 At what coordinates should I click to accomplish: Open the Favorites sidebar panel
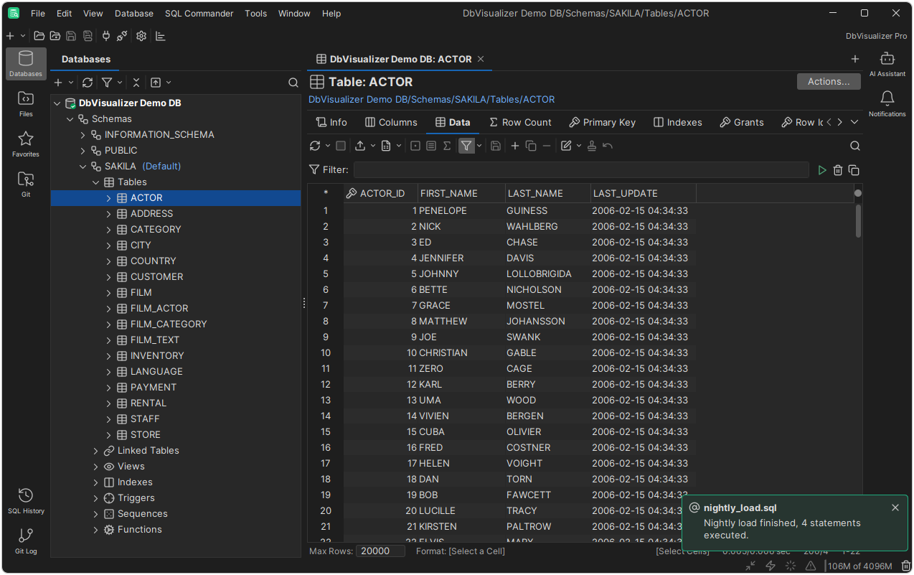click(26, 144)
